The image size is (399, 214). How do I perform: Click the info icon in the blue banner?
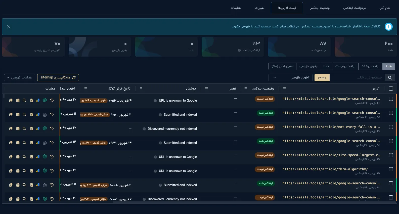[x=388, y=27]
